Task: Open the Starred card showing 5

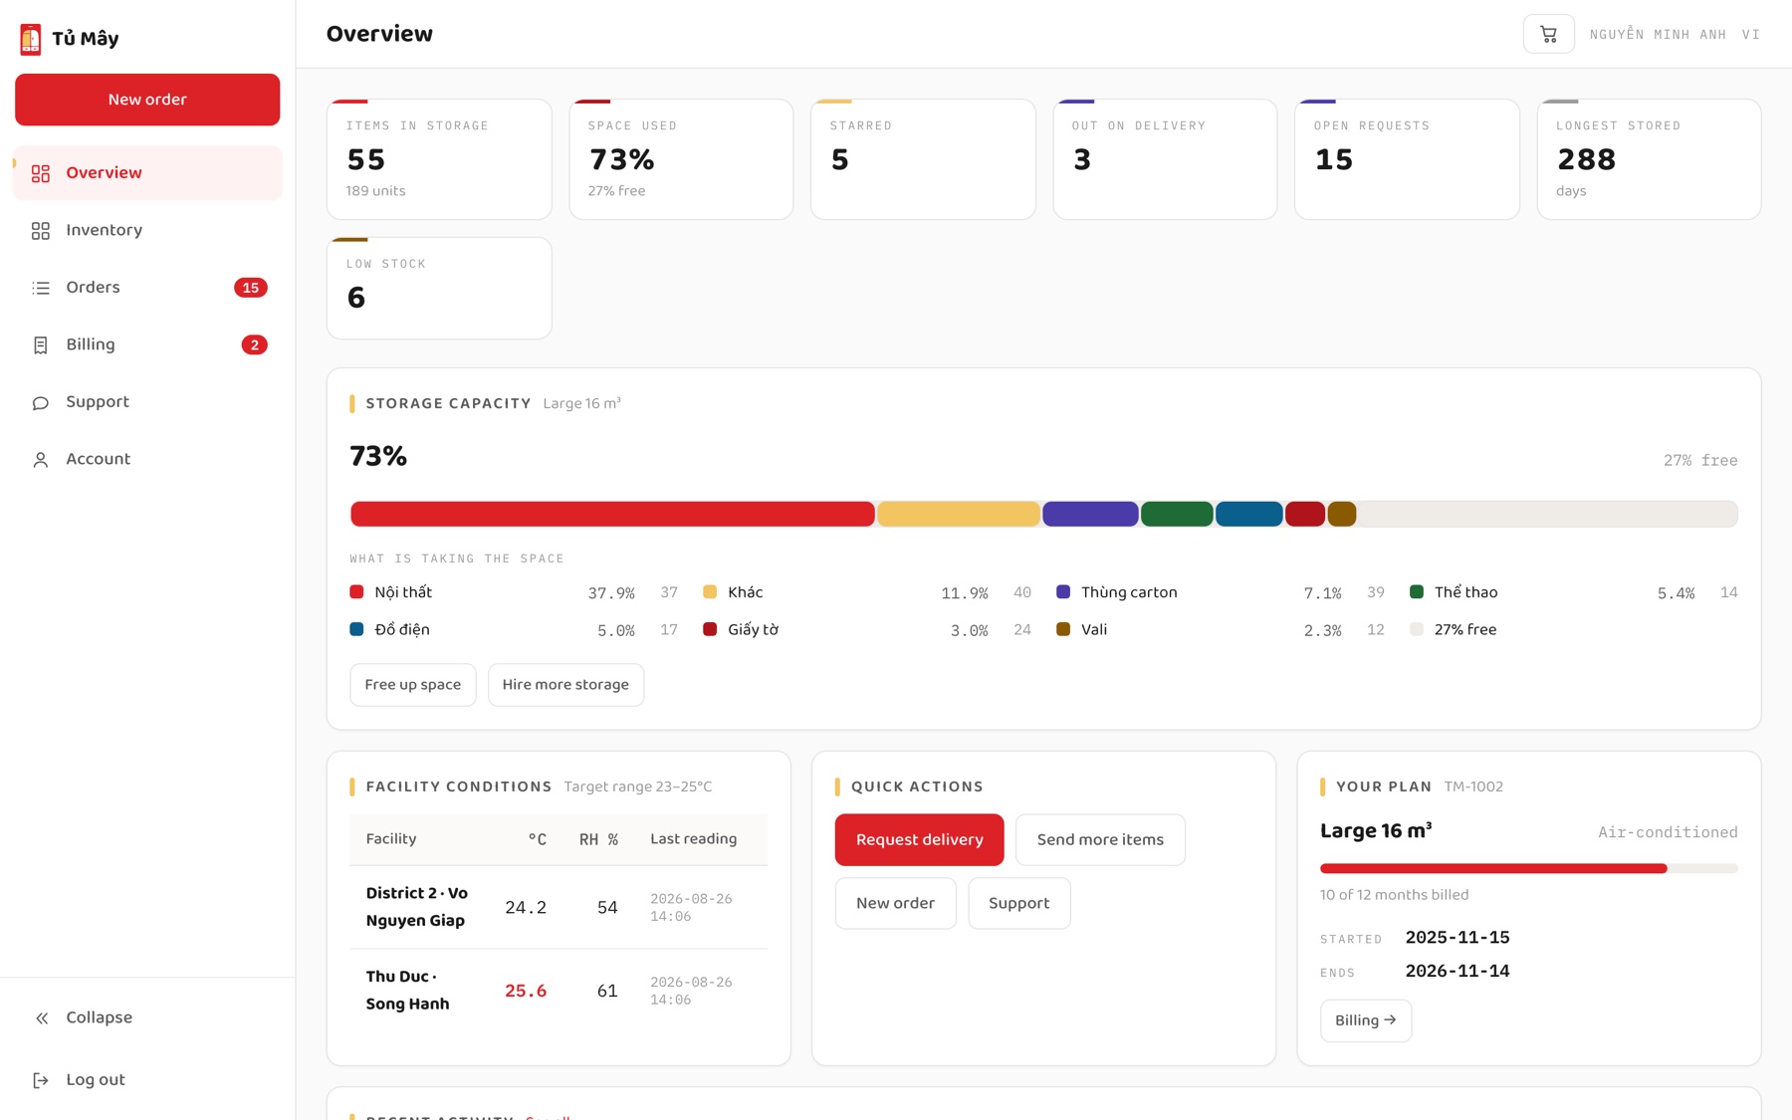Action: click(923, 159)
